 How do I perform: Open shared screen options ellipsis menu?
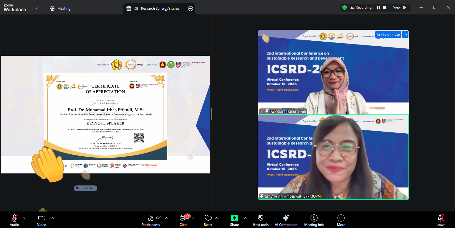(191, 9)
